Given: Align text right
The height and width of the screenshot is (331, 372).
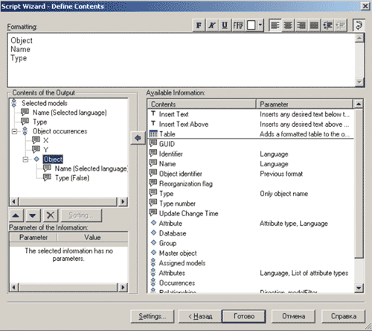Looking at the screenshot, I should click(x=301, y=25).
